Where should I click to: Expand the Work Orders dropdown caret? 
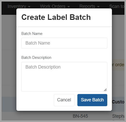click(69, 7)
